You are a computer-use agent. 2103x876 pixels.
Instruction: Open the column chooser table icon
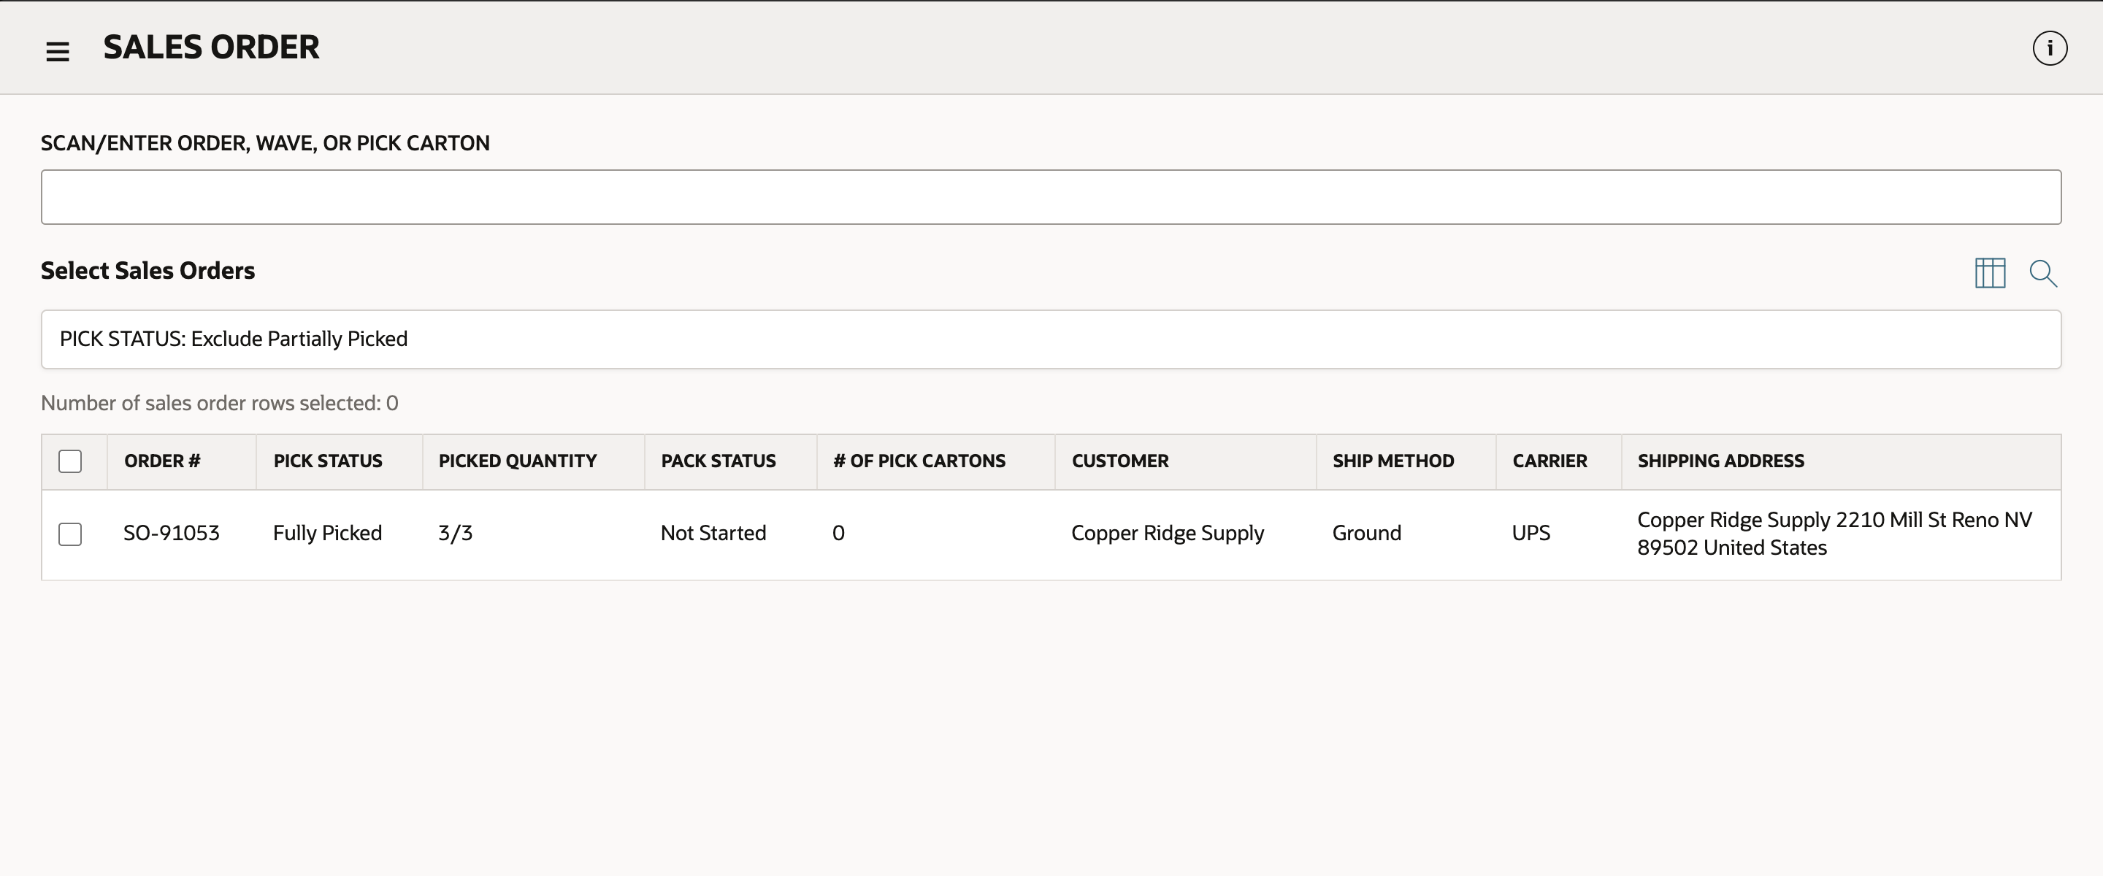click(x=1990, y=273)
